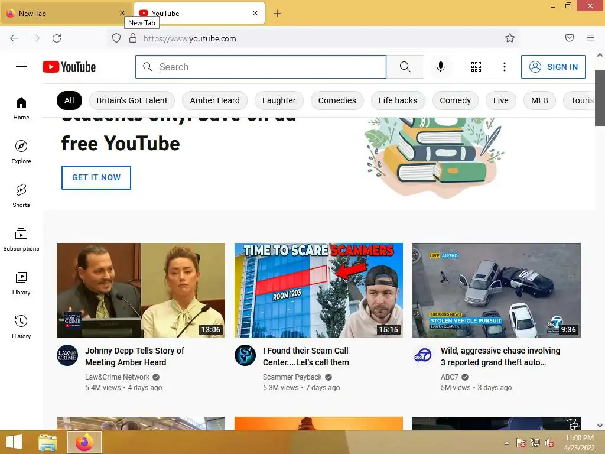Open Explore in sidebar
Image resolution: width=605 pixels, height=454 pixels.
tap(21, 152)
